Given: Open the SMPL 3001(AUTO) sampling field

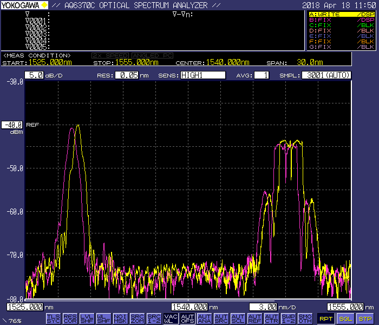Looking at the screenshot, I should pyautogui.click(x=326, y=75).
